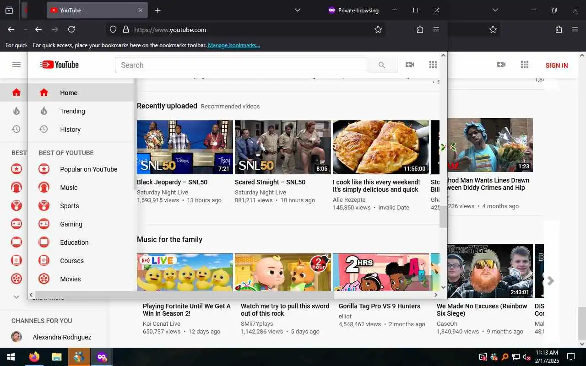Open the private window hamburger application menu
586x366 pixels.
pyautogui.click(x=436, y=29)
